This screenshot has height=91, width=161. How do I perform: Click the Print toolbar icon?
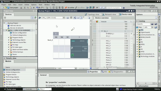pyautogui.click(x=21, y=8)
